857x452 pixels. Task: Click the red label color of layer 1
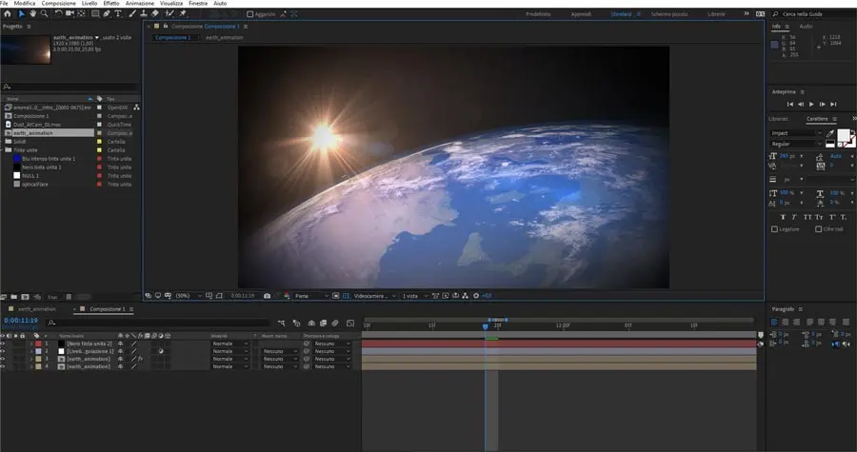coord(38,344)
